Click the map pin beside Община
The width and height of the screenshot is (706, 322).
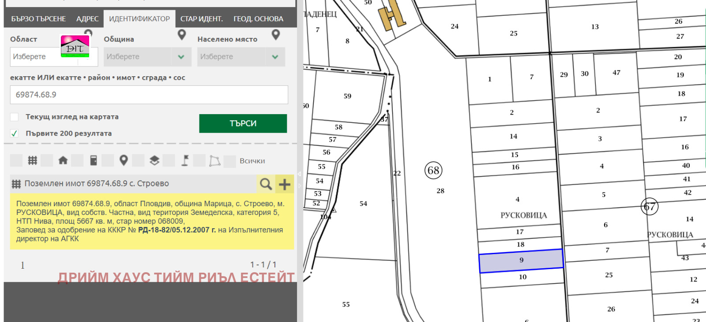[x=181, y=35]
